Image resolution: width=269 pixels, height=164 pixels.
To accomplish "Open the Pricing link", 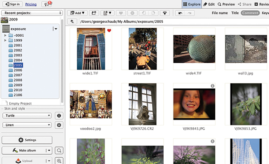I will point(31,4).
